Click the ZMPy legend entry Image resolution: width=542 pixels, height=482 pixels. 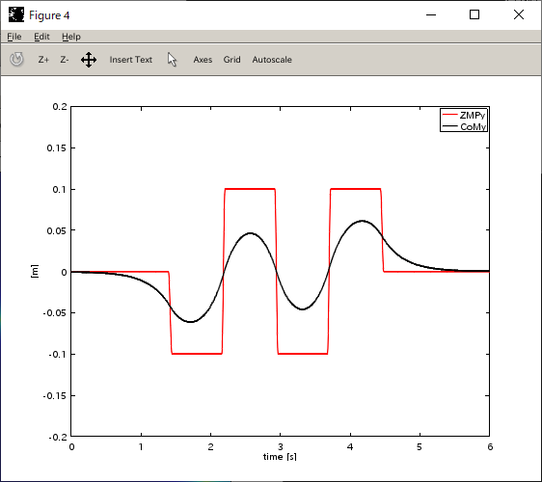point(473,116)
